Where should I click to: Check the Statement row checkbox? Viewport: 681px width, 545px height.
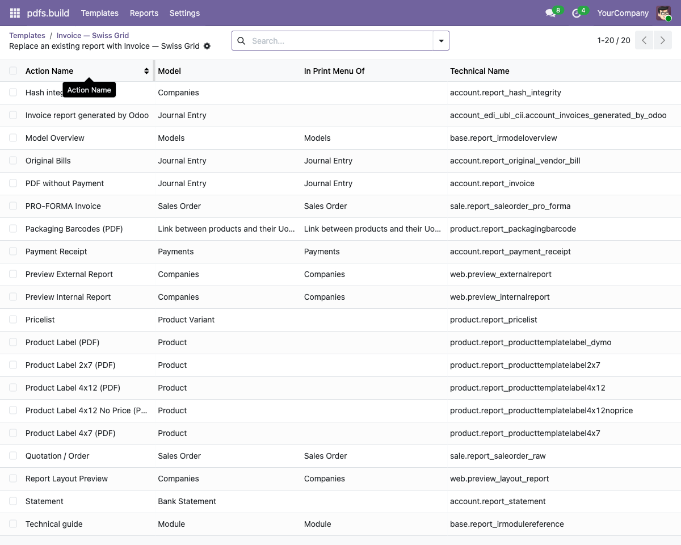[13, 501]
